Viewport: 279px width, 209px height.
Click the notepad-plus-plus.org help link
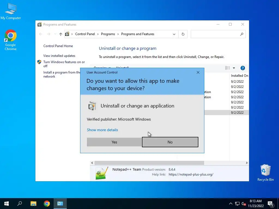[191, 174]
